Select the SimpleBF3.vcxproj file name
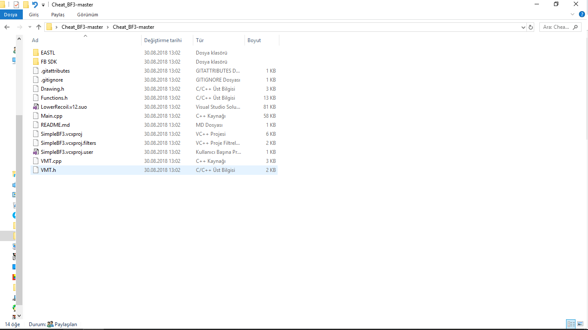This screenshot has width=588, height=330. pos(62,134)
